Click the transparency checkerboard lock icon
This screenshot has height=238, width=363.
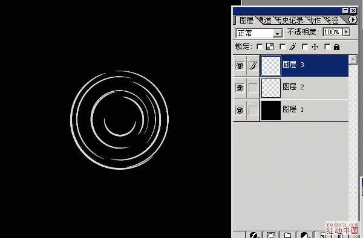270,47
